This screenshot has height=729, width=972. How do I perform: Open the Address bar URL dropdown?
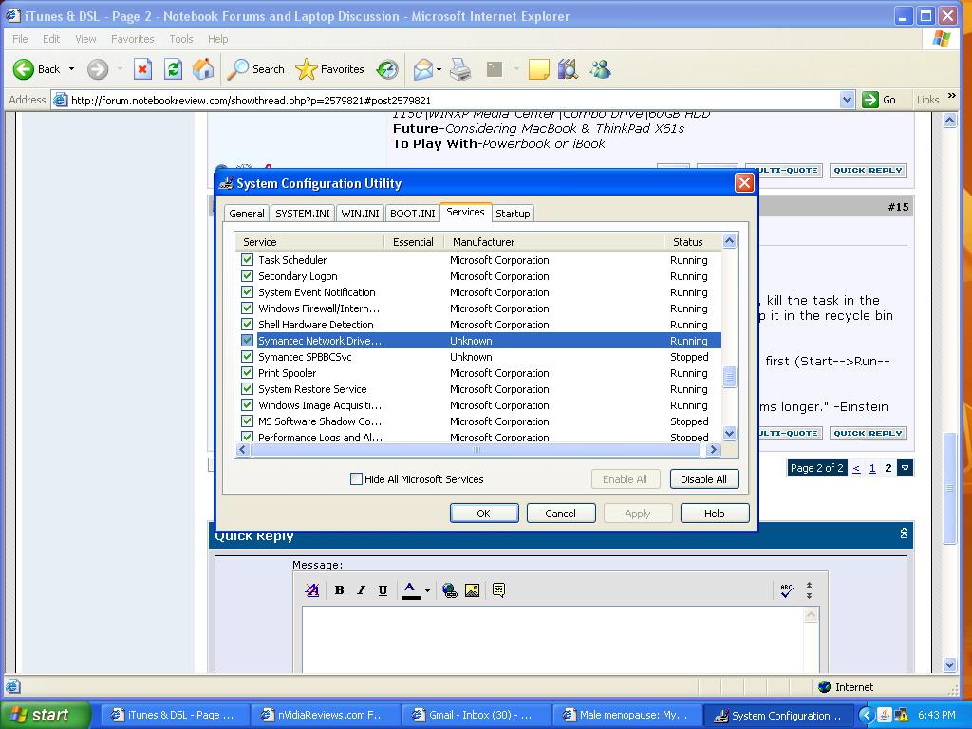tap(847, 99)
